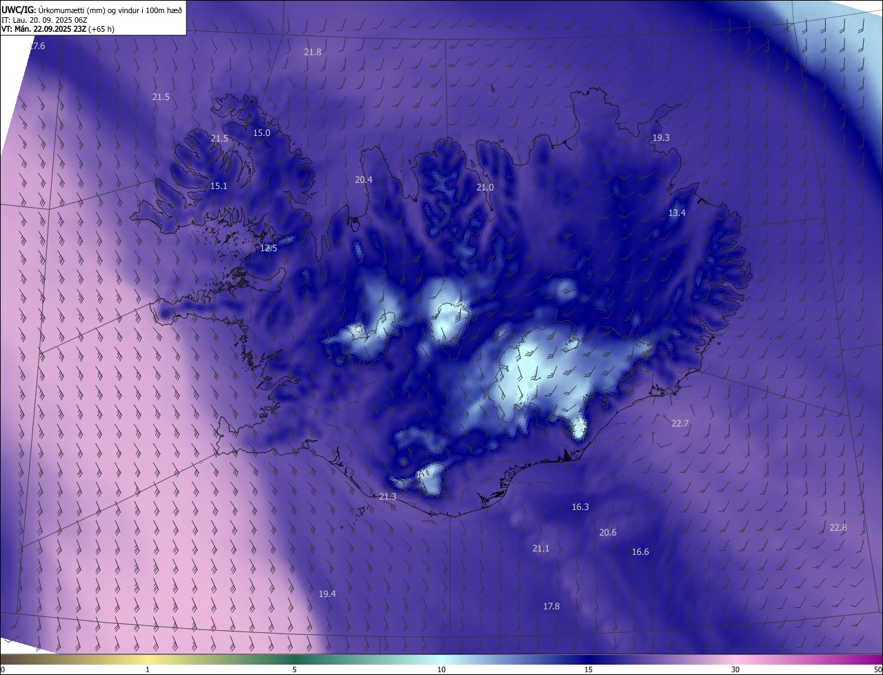
Task: Click the color scale at tick 30
Action: click(x=735, y=670)
